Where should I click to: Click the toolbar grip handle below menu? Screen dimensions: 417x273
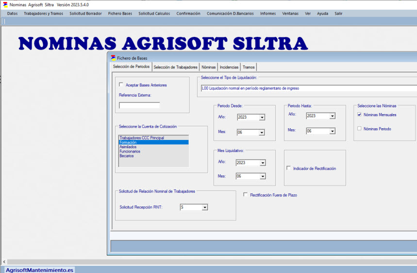pyautogui.click(x=4, y=21)
